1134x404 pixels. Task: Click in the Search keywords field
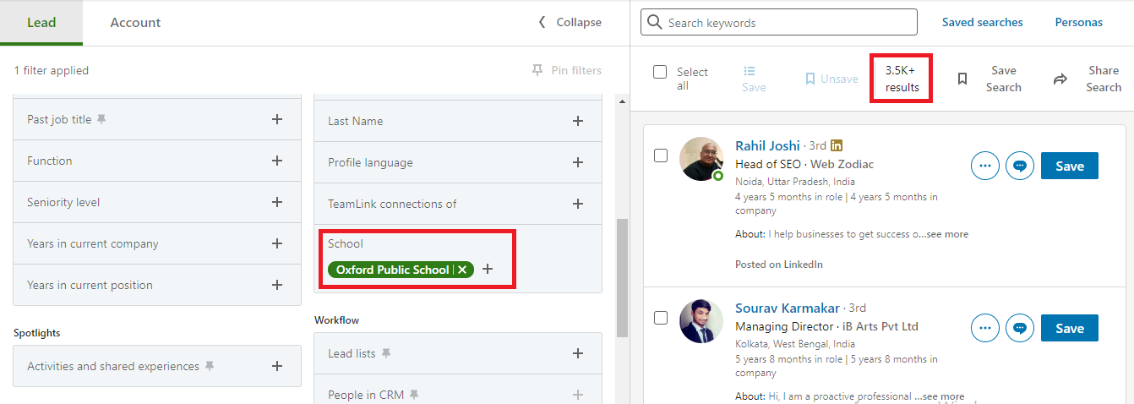pos(779,22)
